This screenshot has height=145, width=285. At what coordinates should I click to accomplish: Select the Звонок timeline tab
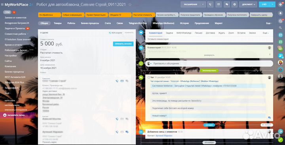(x=252, y=33)
